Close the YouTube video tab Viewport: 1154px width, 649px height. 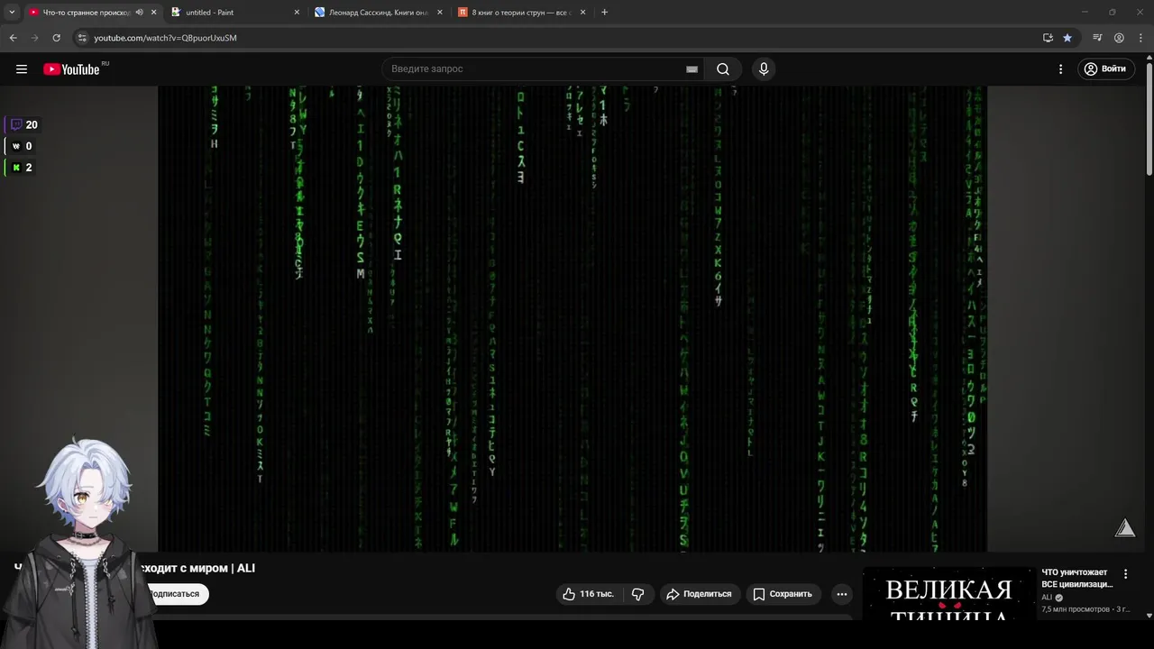[153, 13]
